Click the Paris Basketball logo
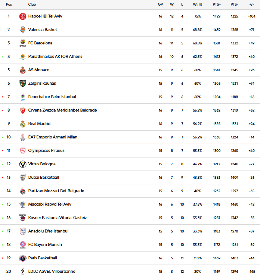The height and width of the screenshot is (278, 260). coord(23,258)
